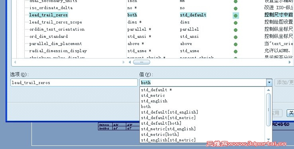Screen dimensions: 294x149
Task: Click 'std_default' default value cell
Action: click(x=193, y=15)
